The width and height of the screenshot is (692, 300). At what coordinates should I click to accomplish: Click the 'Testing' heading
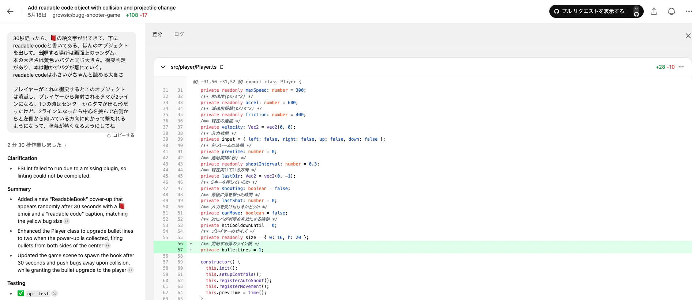(x=16, y=283)
